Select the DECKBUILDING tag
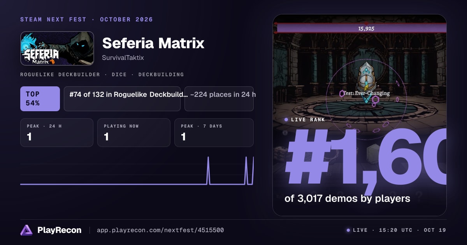The height and width of the screenshot is (245, 467). [x=161, y=74]
